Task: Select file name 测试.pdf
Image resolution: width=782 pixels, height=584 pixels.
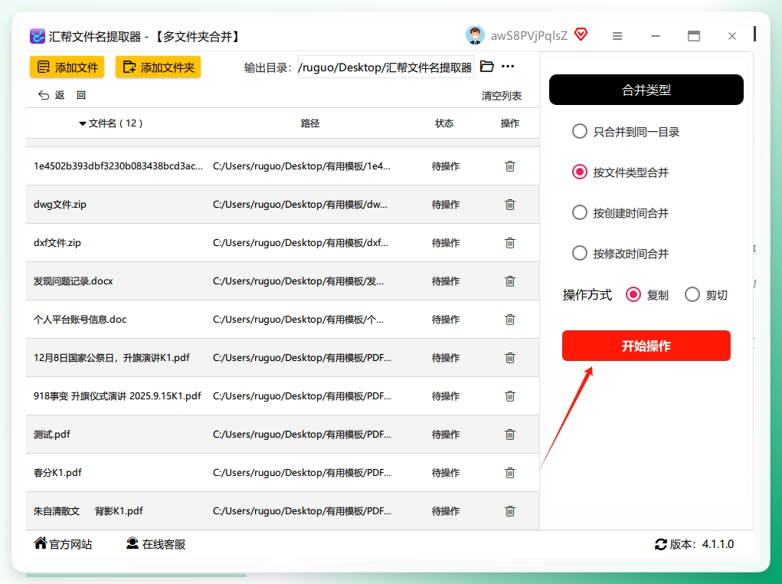Action: tap(52, 435)
